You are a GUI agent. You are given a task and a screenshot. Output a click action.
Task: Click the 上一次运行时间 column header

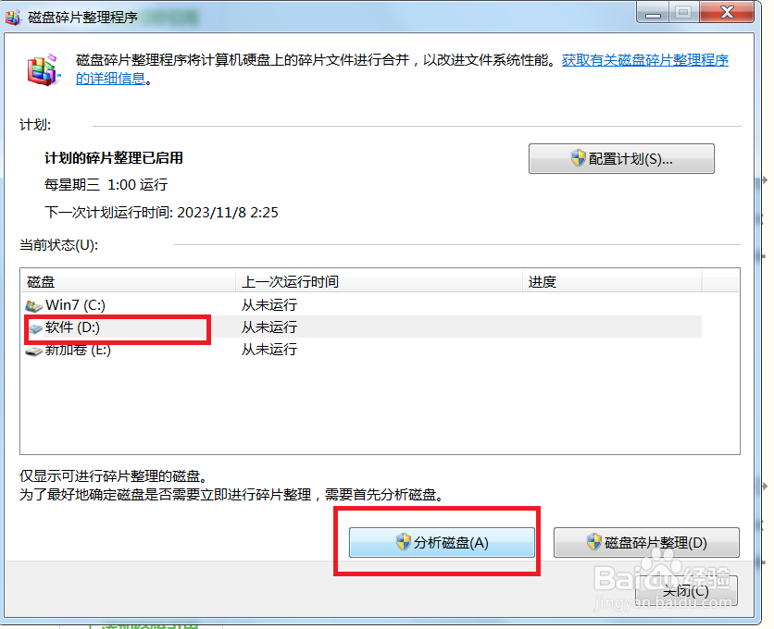tap(379, 282)
